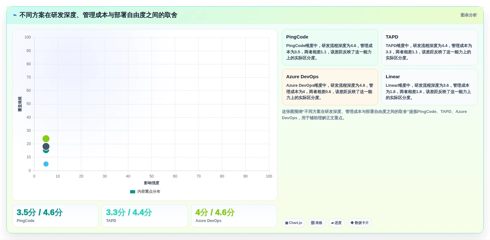The image size is (490, 240).
Task: Click the 3.3分 / 4.4分 TAPD score
Action: (129, 213)
